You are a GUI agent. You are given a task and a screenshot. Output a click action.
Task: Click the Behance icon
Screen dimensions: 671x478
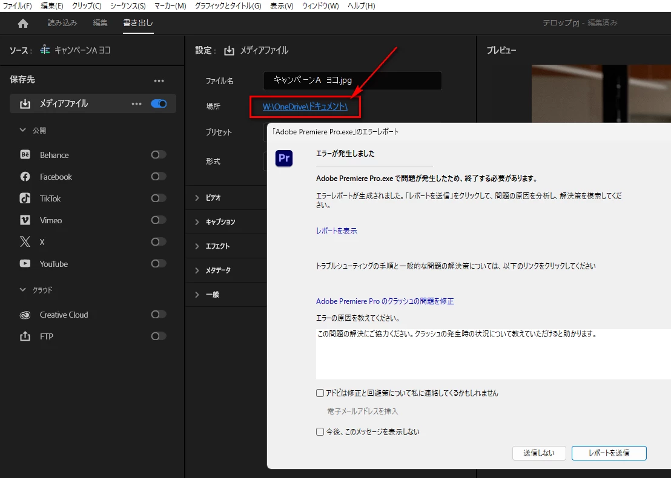coord(25,155)
